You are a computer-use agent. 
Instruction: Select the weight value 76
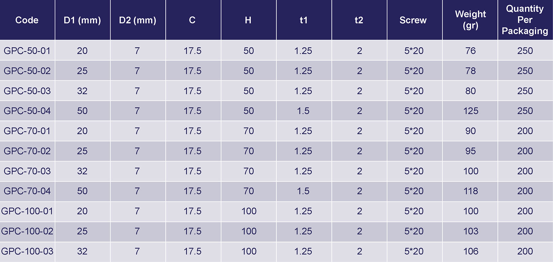(470, 51)
